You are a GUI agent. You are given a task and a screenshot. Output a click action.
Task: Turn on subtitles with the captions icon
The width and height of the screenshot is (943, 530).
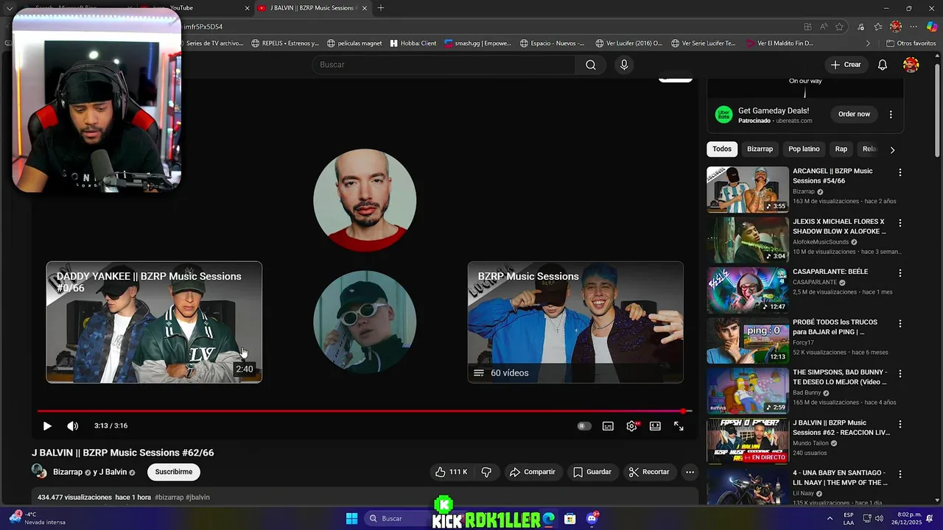point(608,426)
